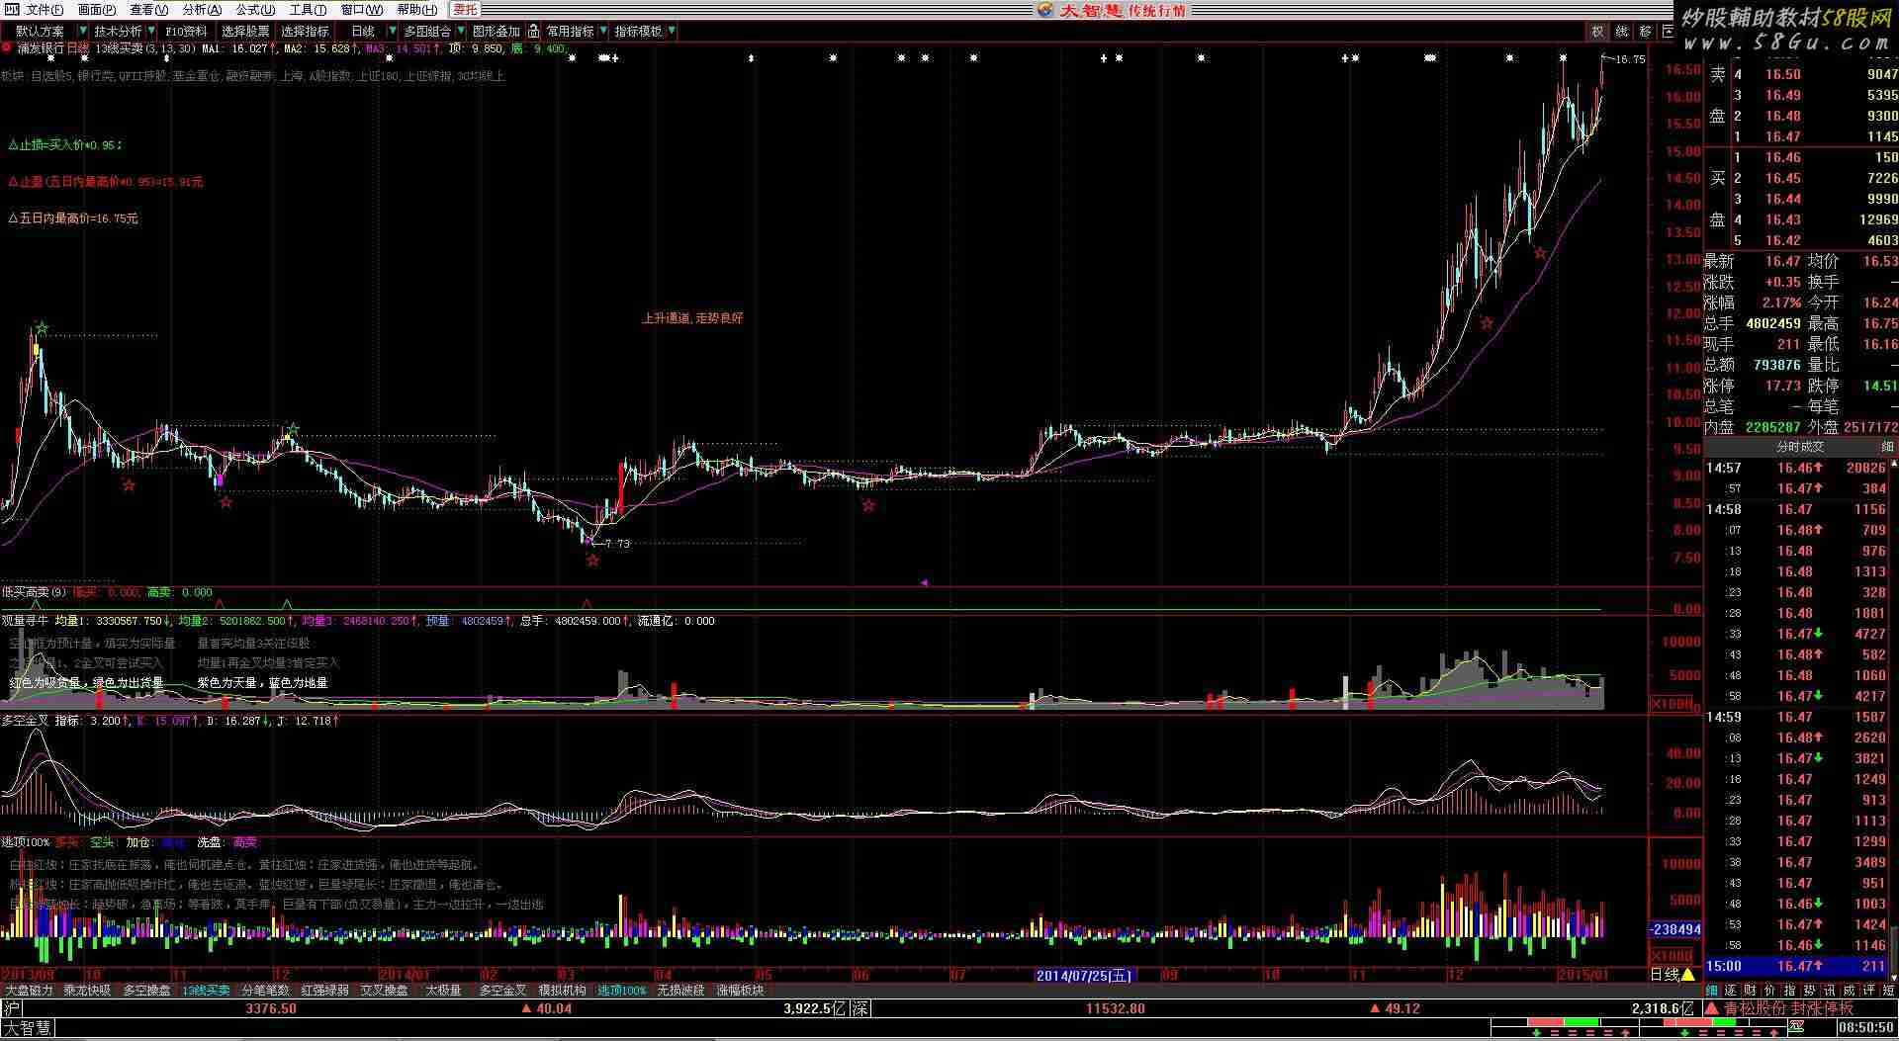Select the 涨幅板块 indicator tab
The height and width of the screenshot is (1041, 1899).
click(740, 990)
